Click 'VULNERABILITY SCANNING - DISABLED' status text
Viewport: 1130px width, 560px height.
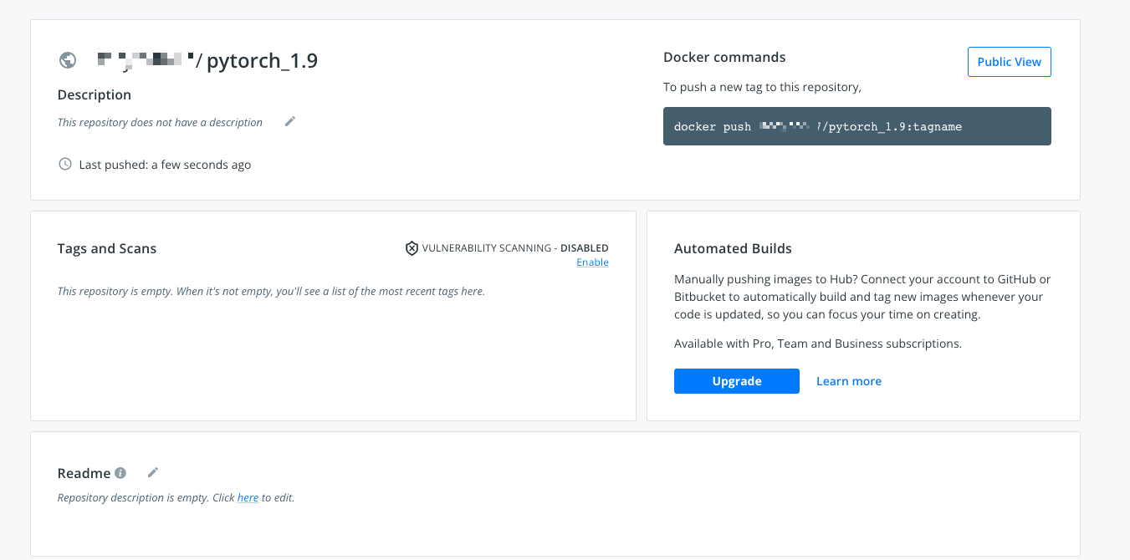tap(515, 248)
